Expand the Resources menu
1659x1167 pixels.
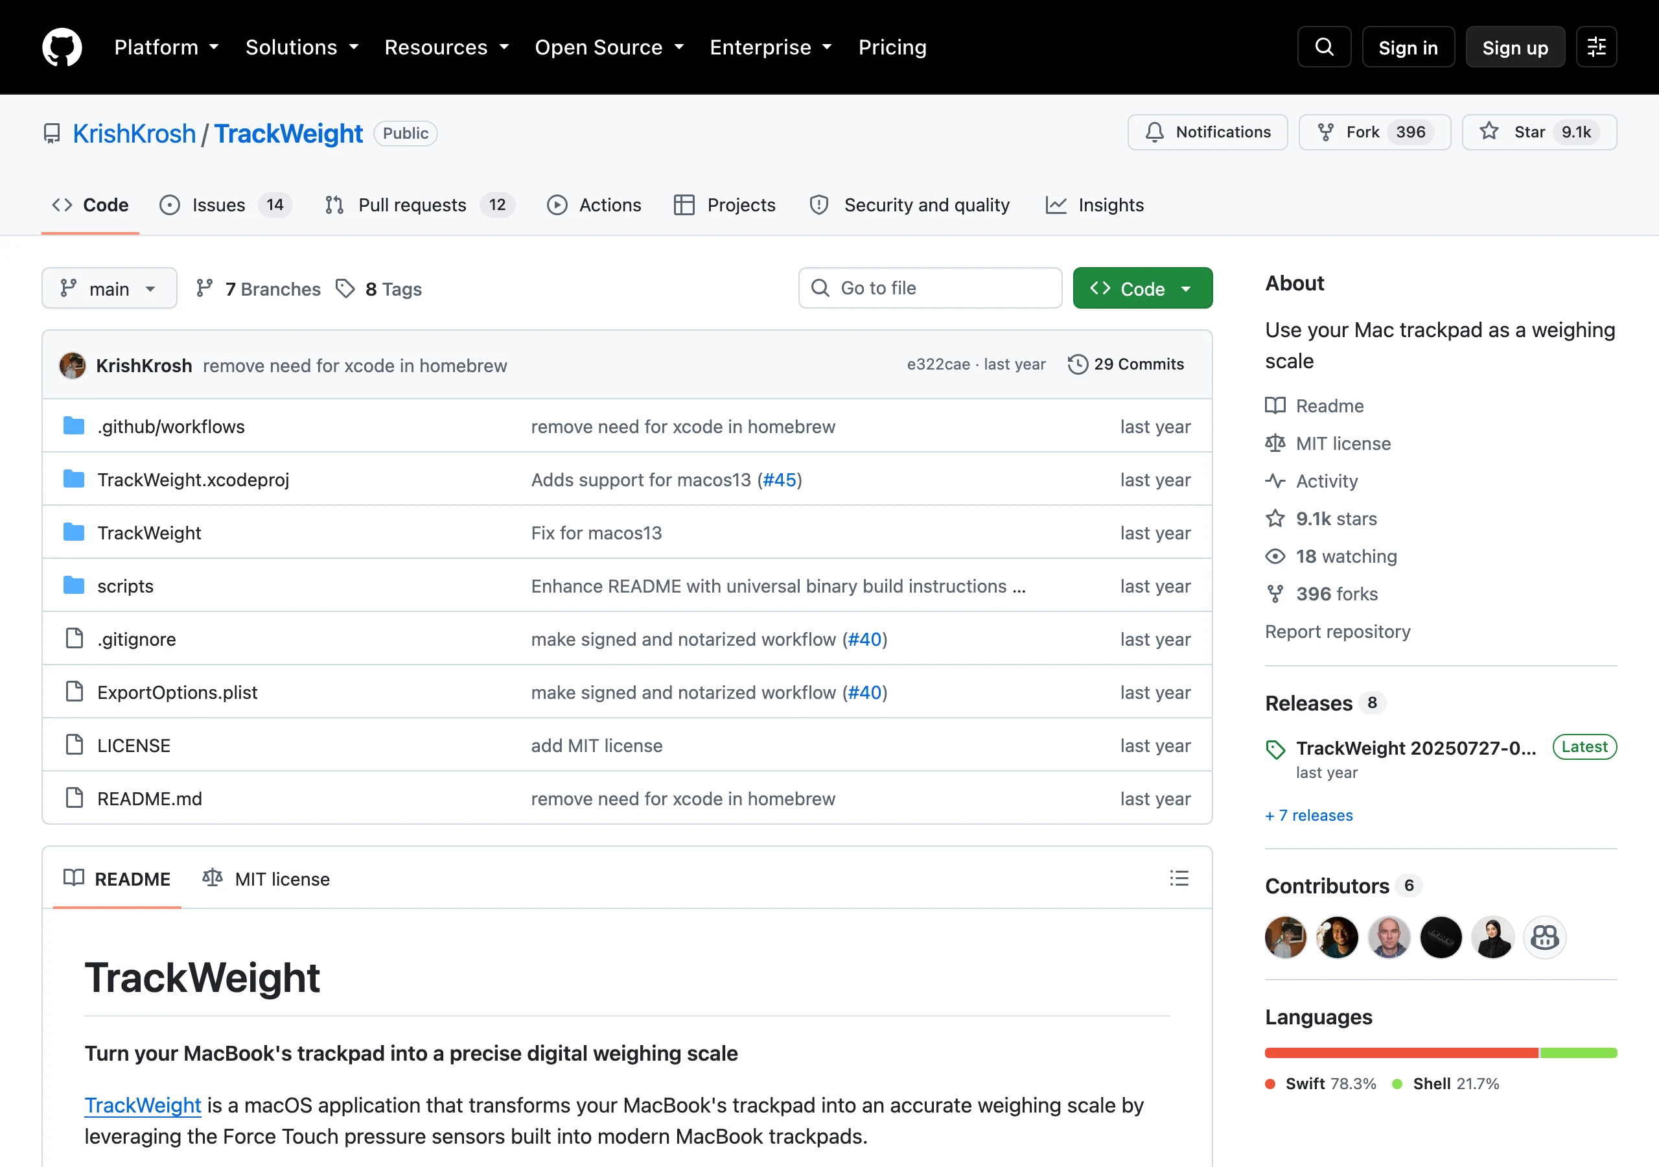coord(447,47)
